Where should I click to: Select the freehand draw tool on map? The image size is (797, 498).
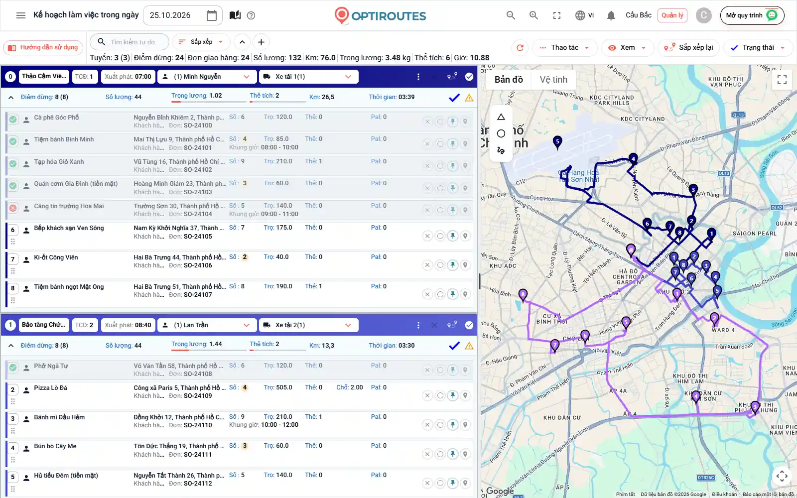point(501,150)
